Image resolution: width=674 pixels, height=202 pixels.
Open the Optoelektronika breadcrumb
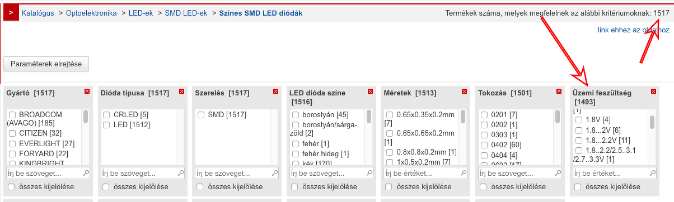pyautogui.click(x=91, y=12)
